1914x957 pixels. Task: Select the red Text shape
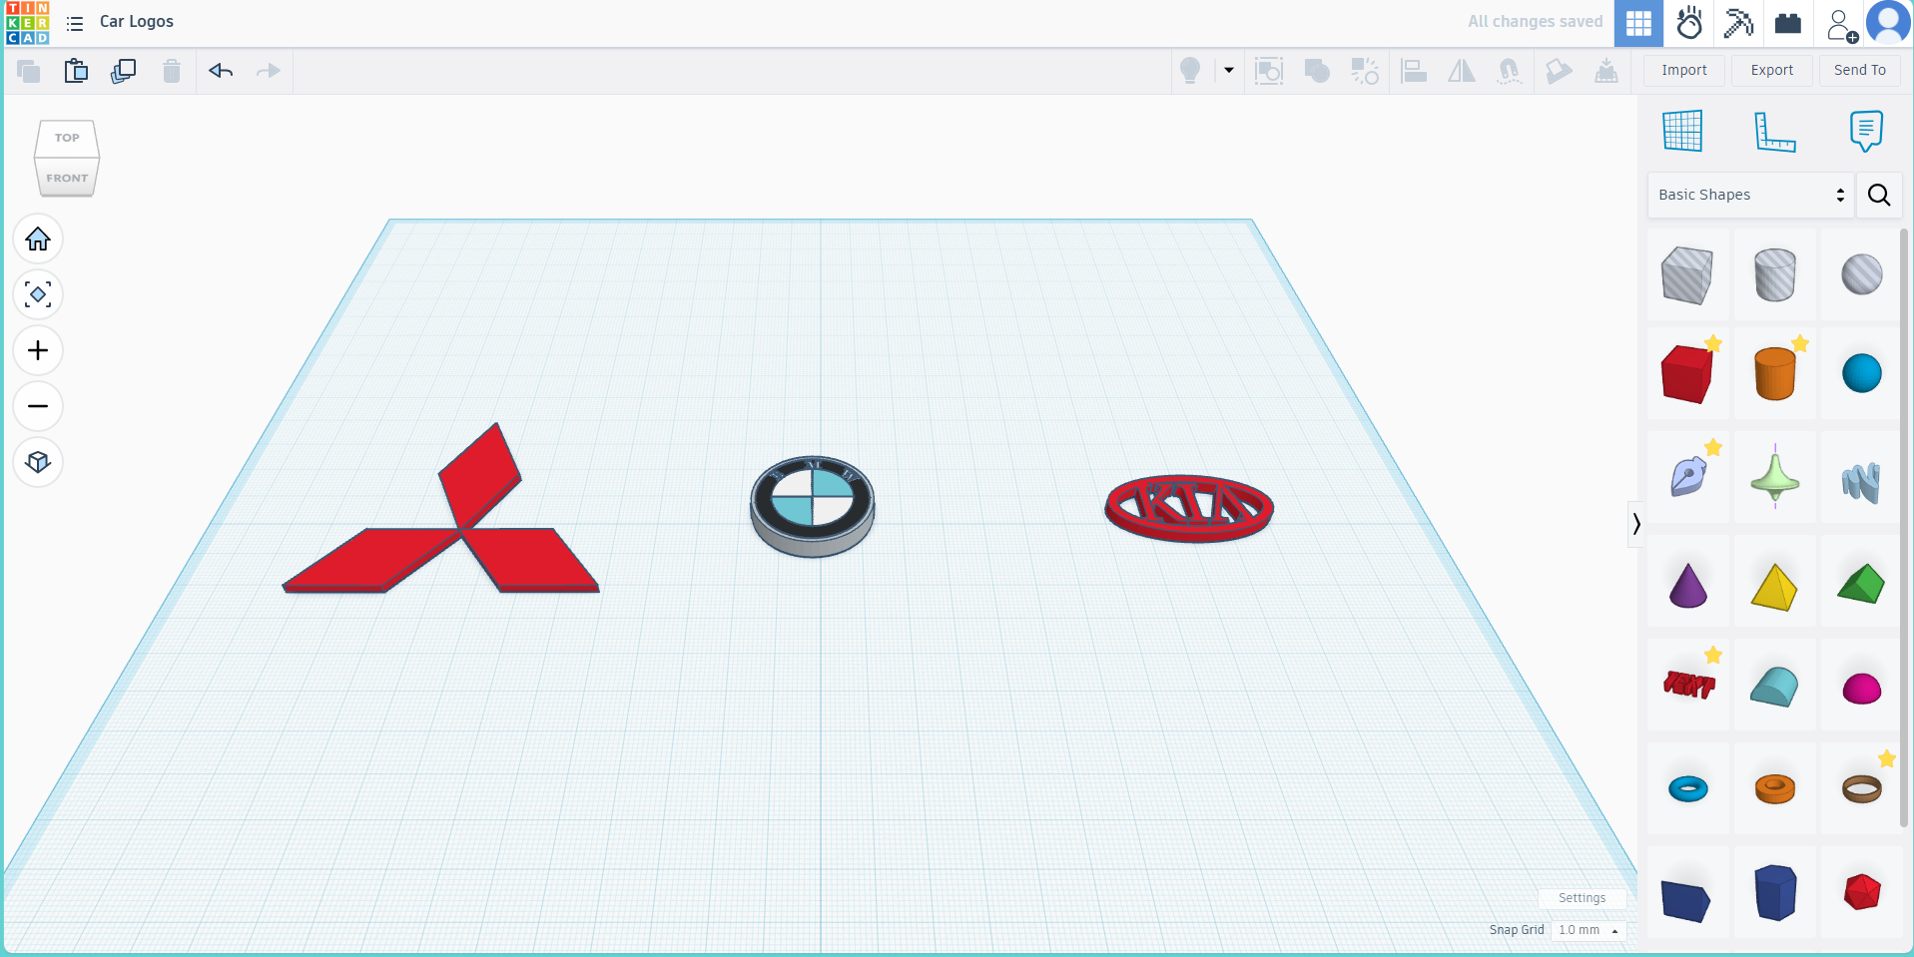tap(1687, 686)
